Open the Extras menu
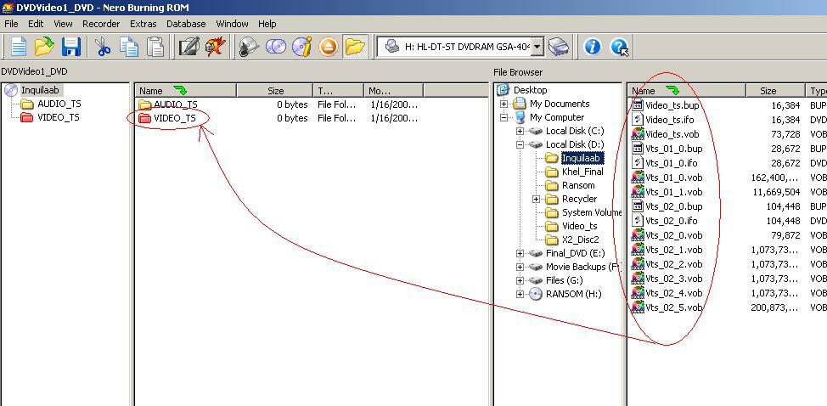This screenshot has height=406, width=827. (x=143, y=24)
